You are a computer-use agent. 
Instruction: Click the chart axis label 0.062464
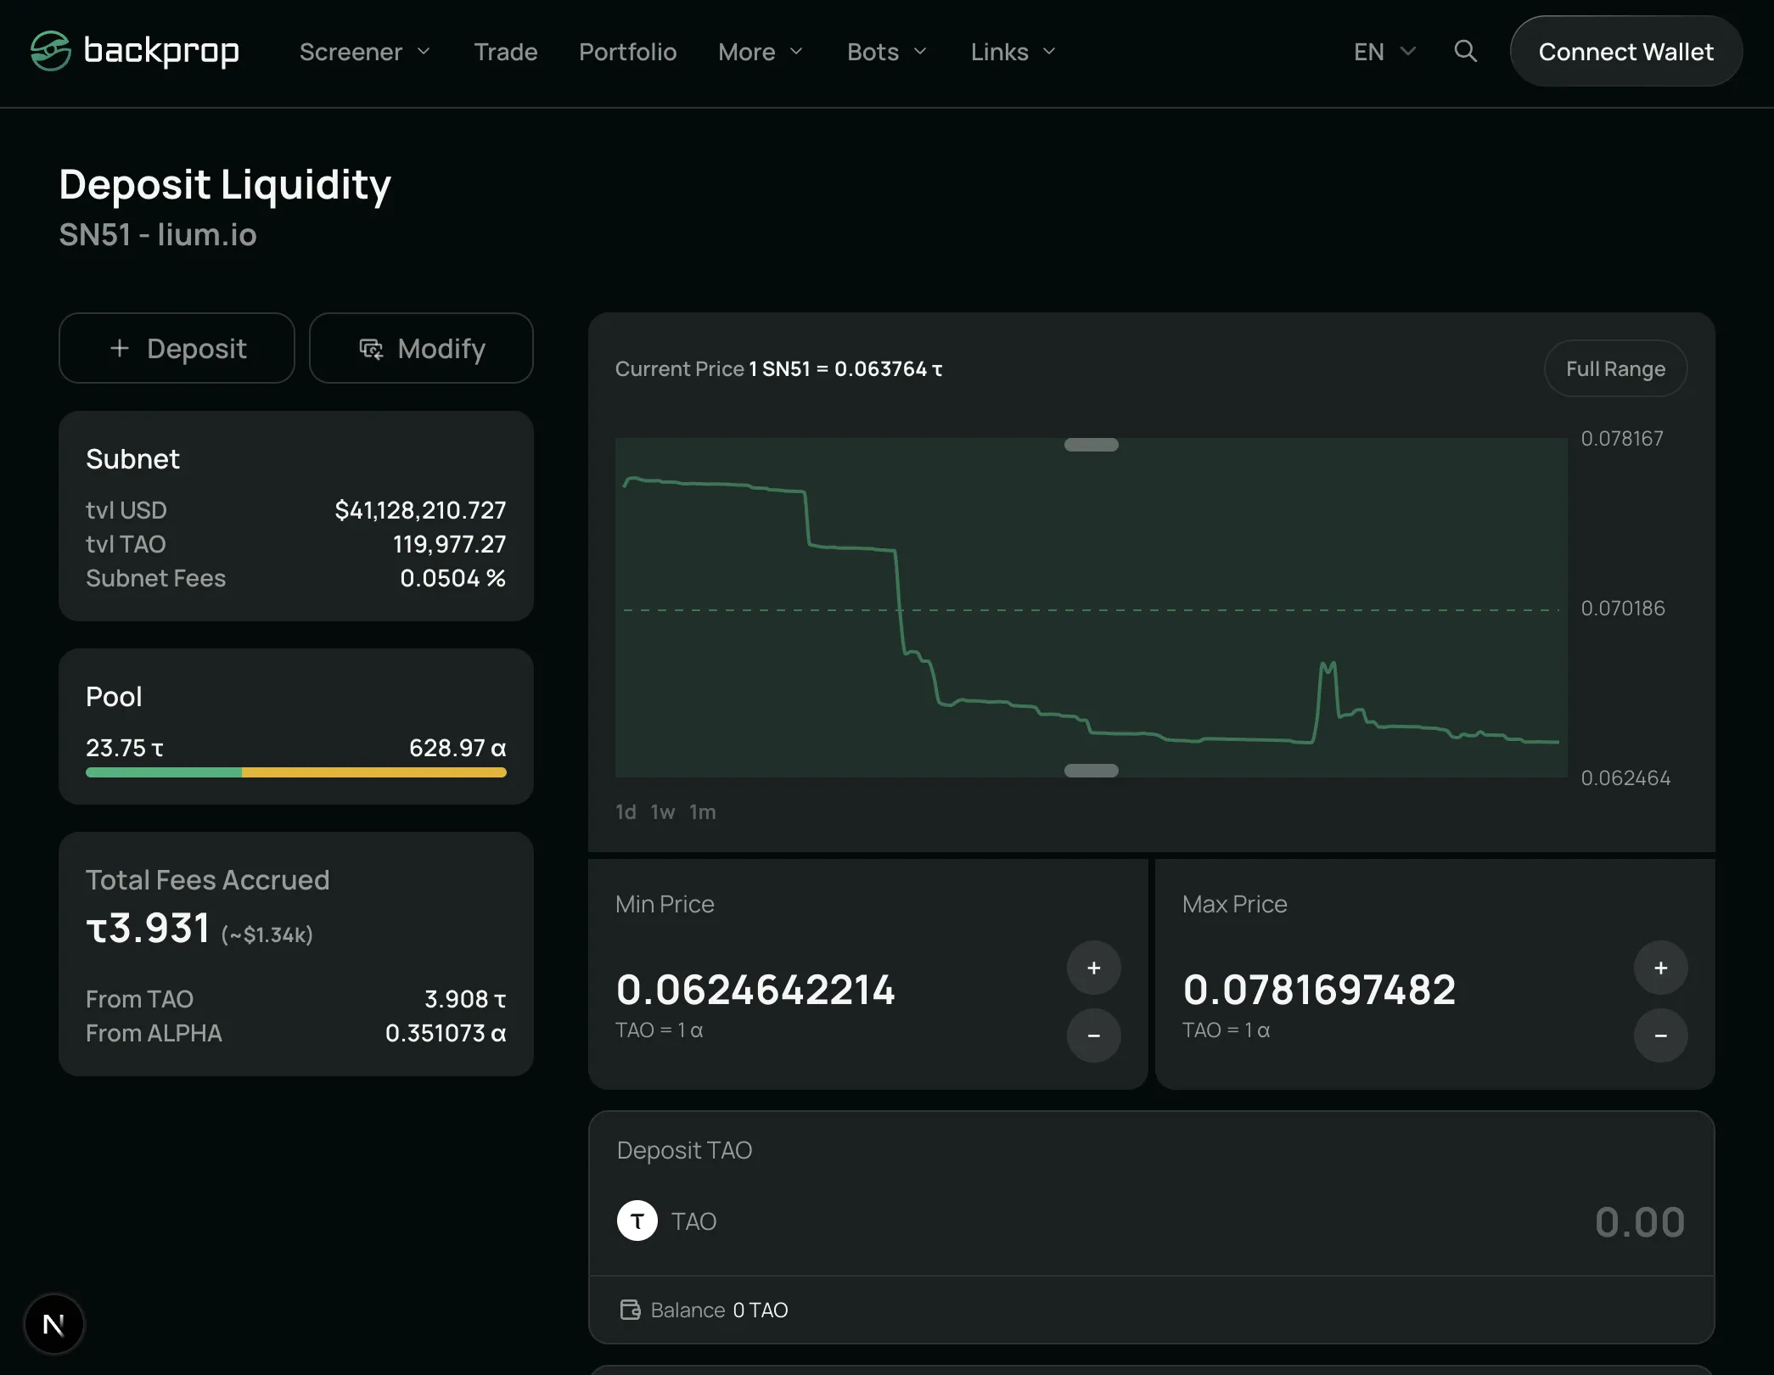(x=1625, y=778)
